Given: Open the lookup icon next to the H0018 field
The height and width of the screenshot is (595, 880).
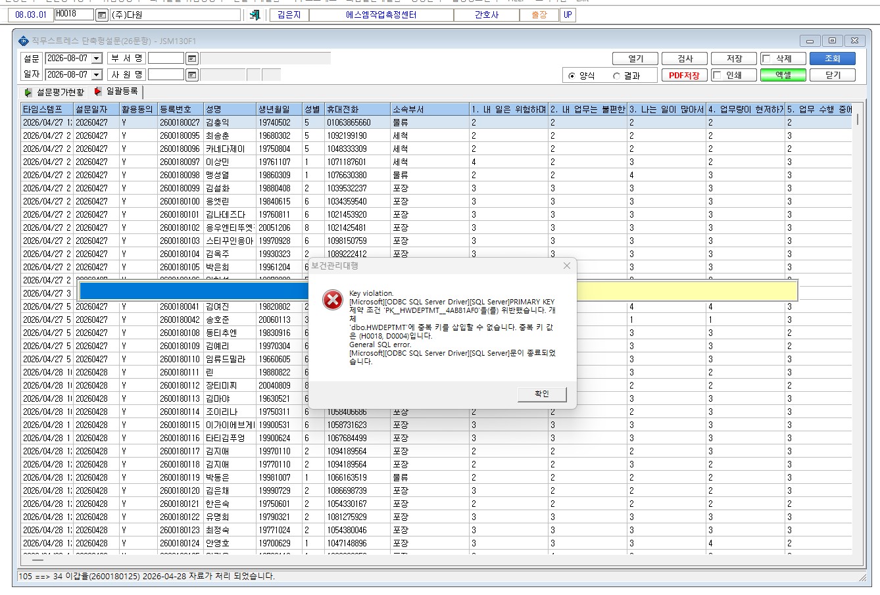Looking at the screenshot, I should pyautogui.click(x=102, y=14).
